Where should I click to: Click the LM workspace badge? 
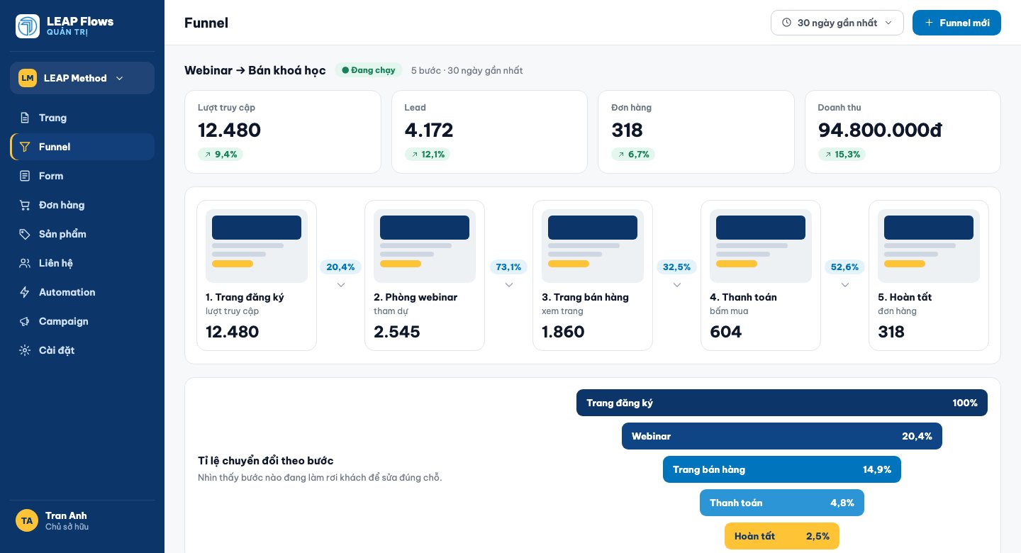pyautogui.click(x=28, y=78)
